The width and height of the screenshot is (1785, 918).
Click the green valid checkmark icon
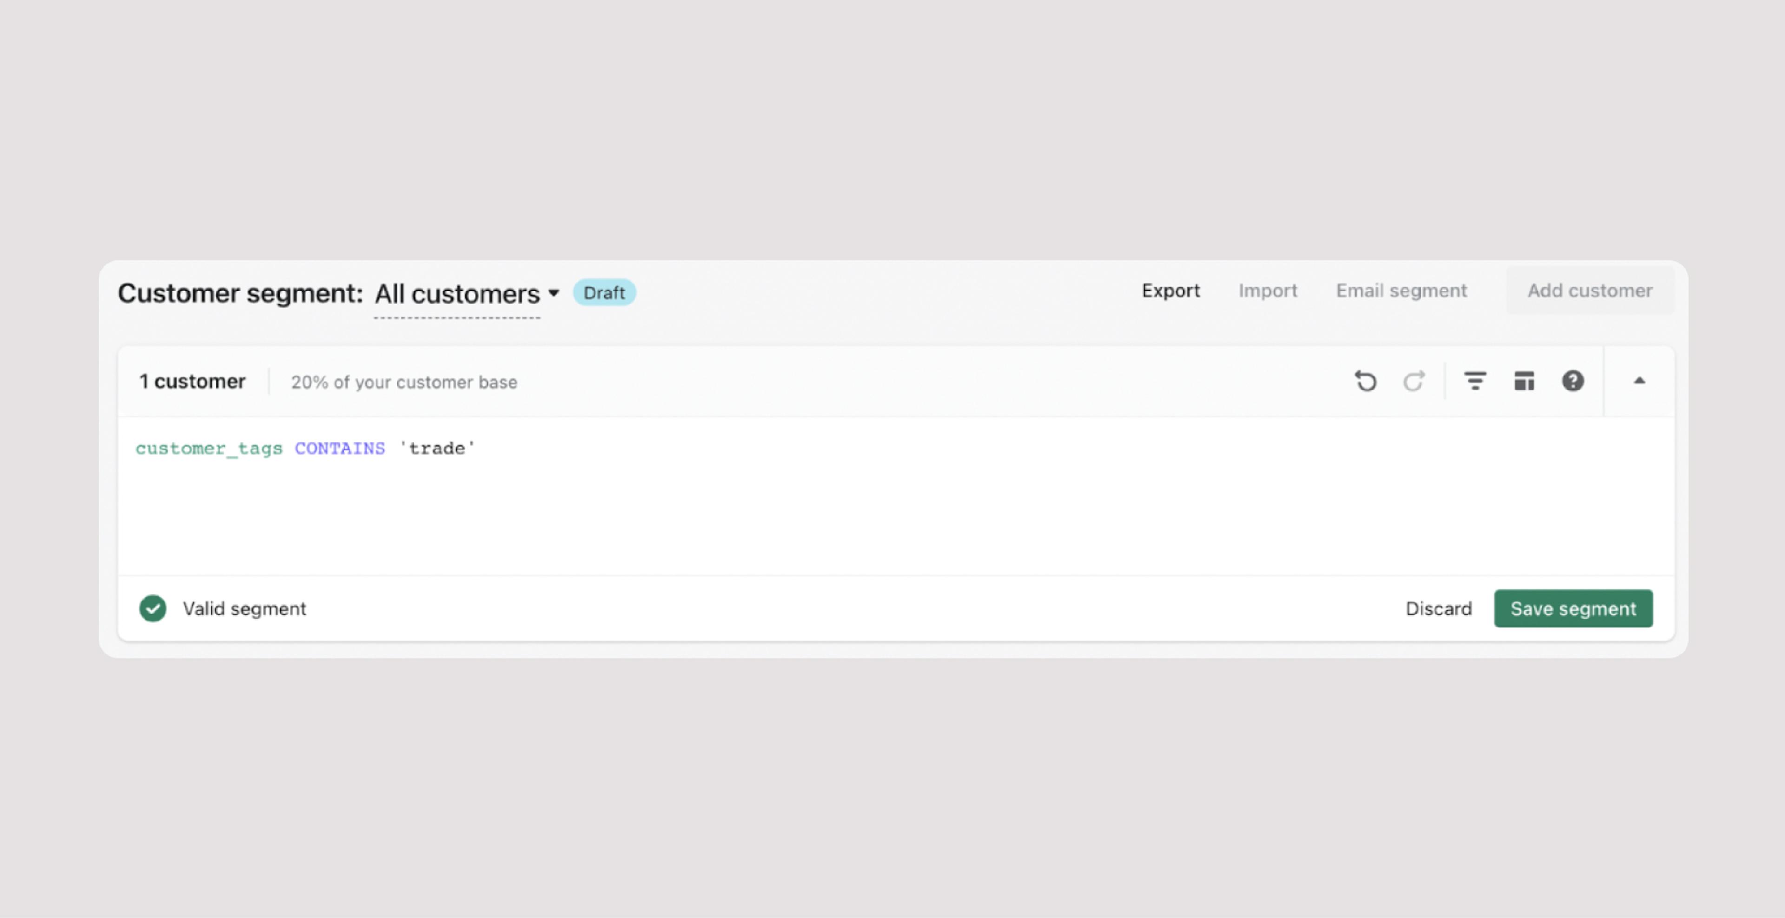click(x=152, y=608)
